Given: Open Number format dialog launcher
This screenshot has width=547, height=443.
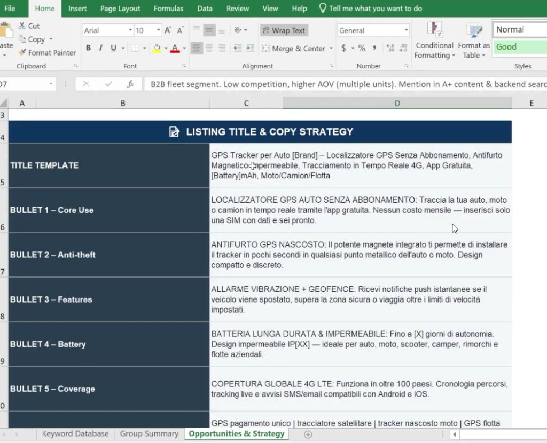Looking at the screenshot, I should [407, 66].
